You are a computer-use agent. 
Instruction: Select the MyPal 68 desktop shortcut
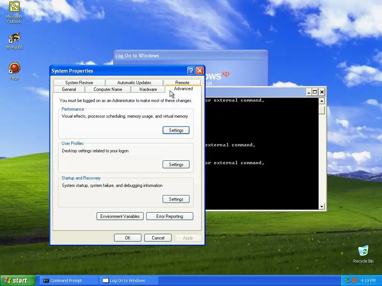[x=14, y=41]
